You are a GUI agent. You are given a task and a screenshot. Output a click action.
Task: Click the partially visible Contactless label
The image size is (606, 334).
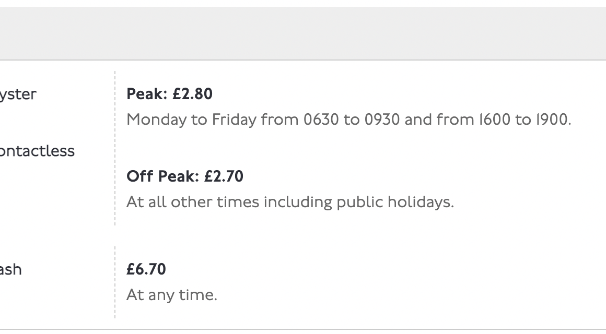(x=37, y=151)
